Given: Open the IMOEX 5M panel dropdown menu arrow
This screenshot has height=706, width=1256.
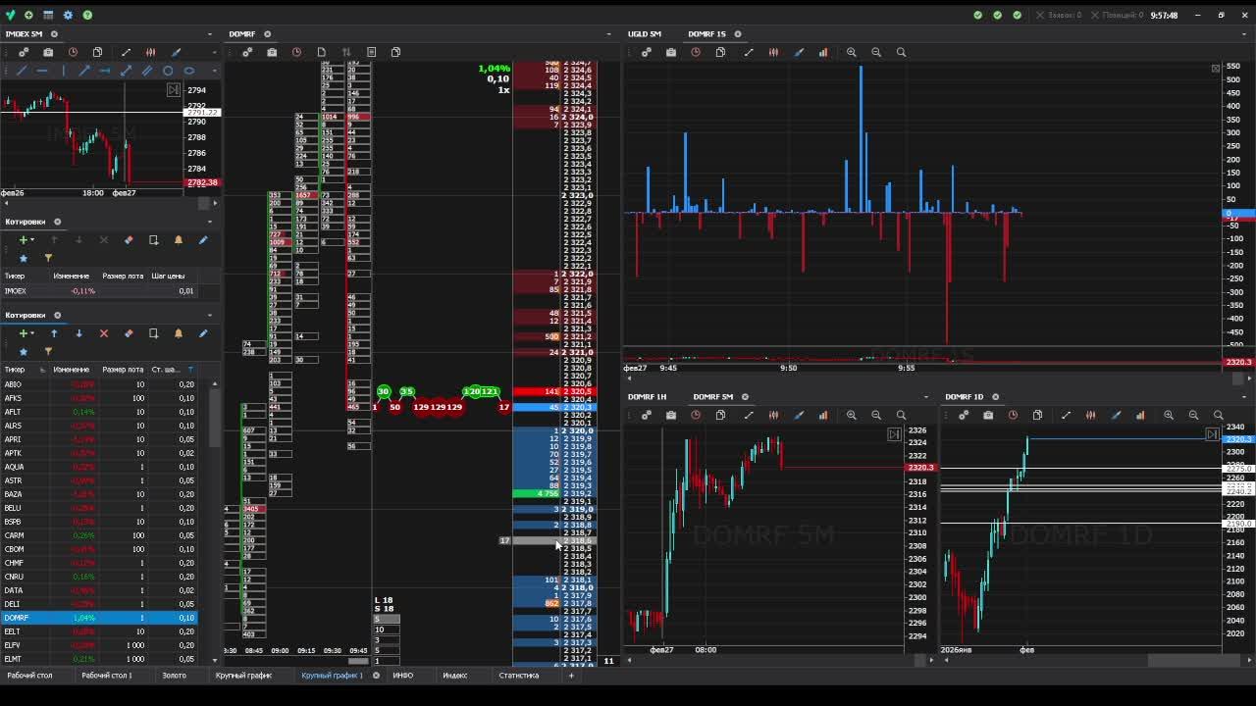Looking at the screenshot, I should (210, 34).
